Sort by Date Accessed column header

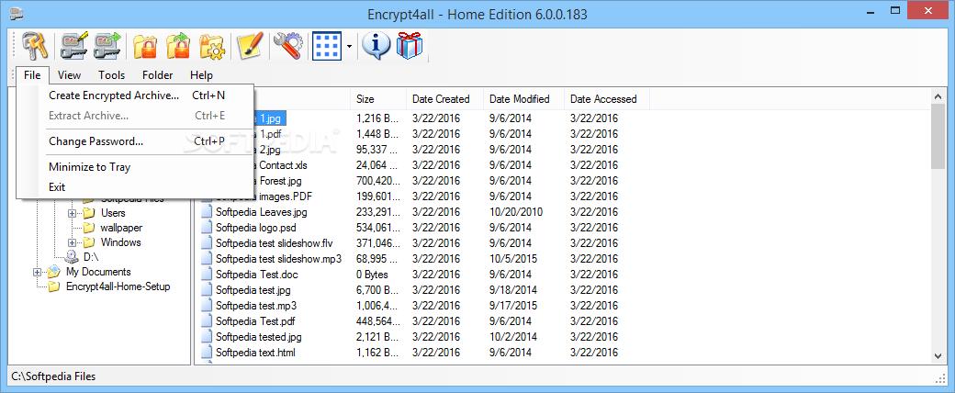607,98
